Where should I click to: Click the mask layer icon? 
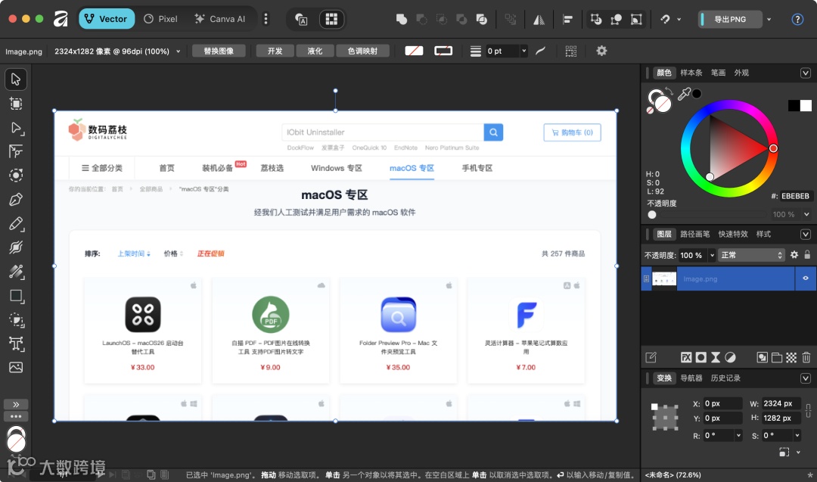pyautogui.click(x=701, y=357)
